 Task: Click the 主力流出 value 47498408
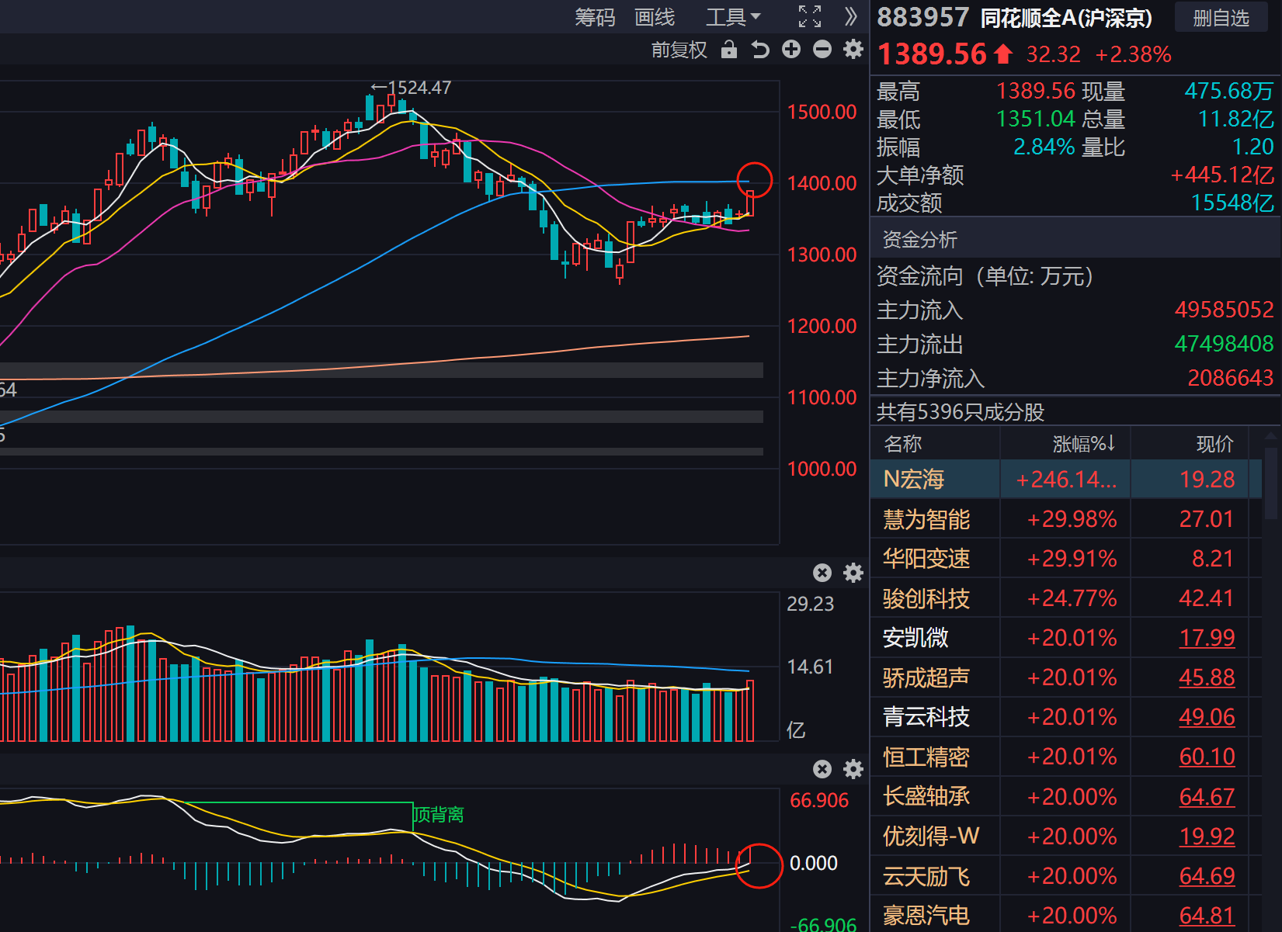click(1224, 344)
